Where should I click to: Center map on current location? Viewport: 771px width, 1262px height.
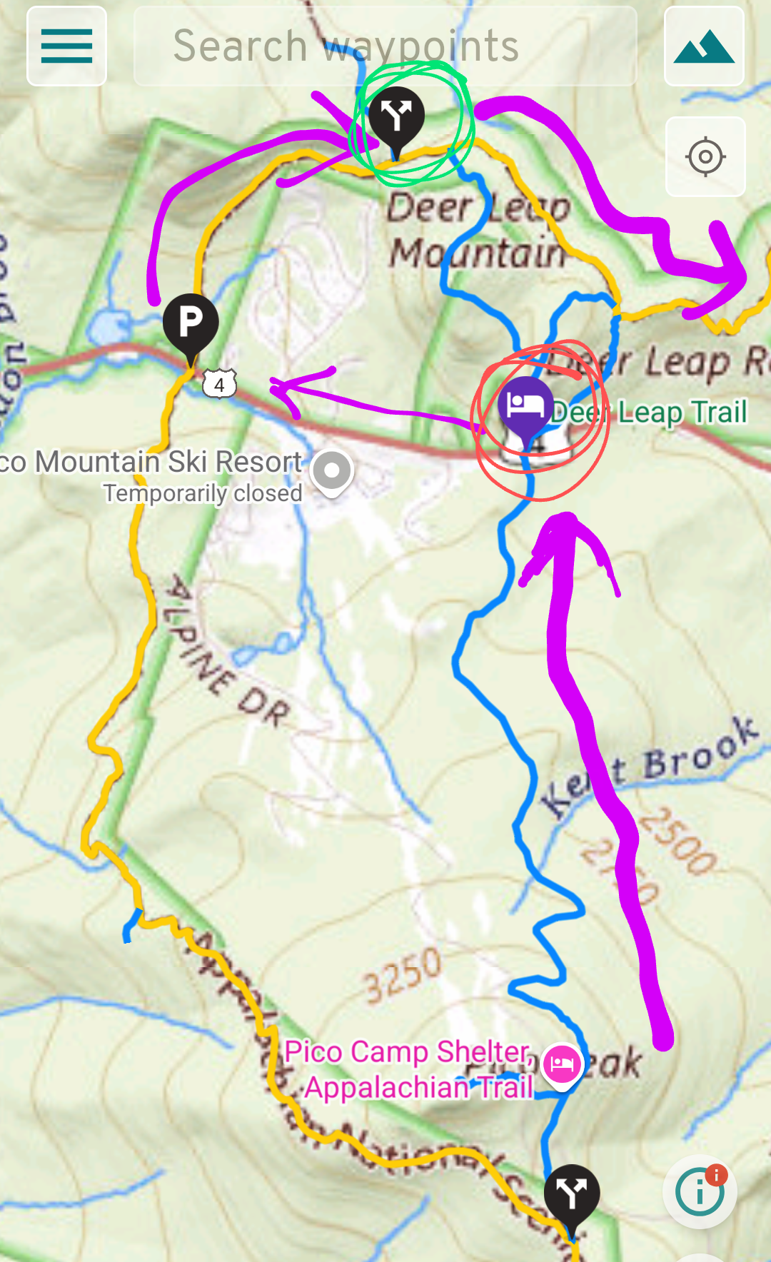click(705, 156)
